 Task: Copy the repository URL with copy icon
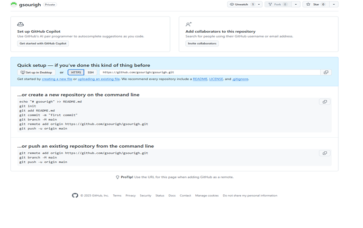[326, 72]
